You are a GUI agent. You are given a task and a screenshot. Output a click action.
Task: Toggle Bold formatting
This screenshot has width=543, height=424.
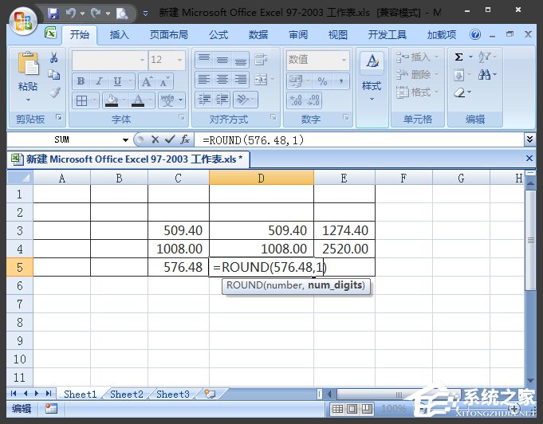coord(81,81)
